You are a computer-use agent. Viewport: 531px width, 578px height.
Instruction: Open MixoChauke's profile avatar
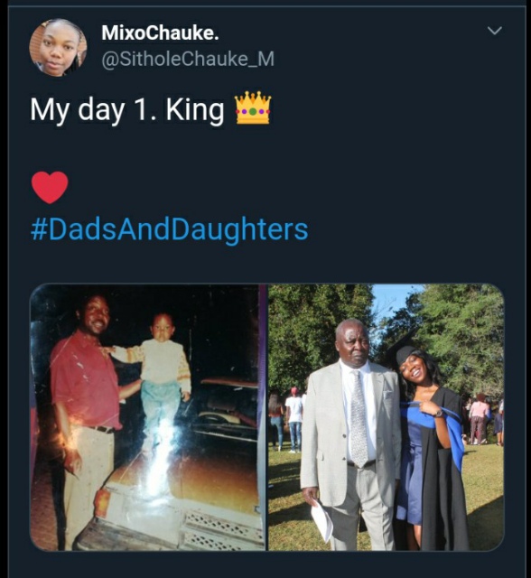pyautogui.click(x=58, y=48)
